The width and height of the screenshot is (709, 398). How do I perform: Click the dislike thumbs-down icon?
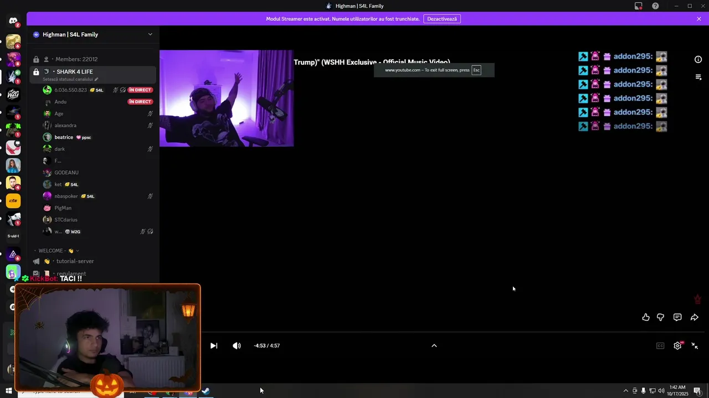click(x=661, y=317)
